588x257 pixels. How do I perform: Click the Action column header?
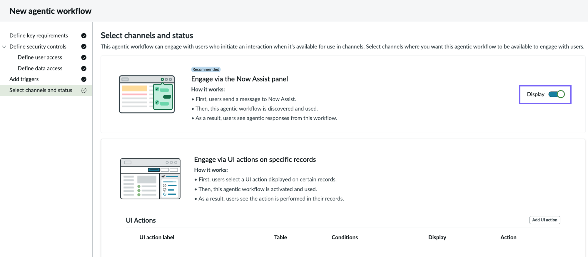508,237
